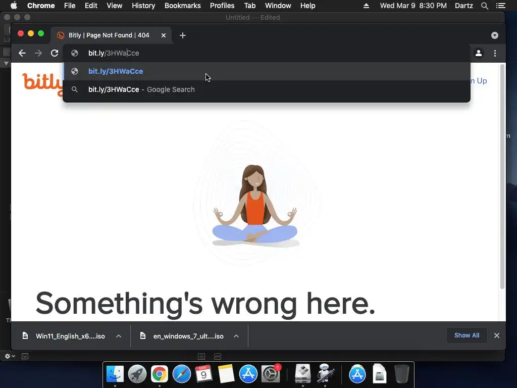The height and width of the screenshot is (388, 517).
Task: Open the Help menu
Action: (307, 6)
